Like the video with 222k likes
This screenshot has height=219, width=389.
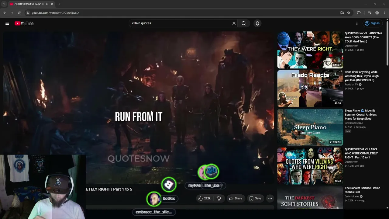coord(205,199)
